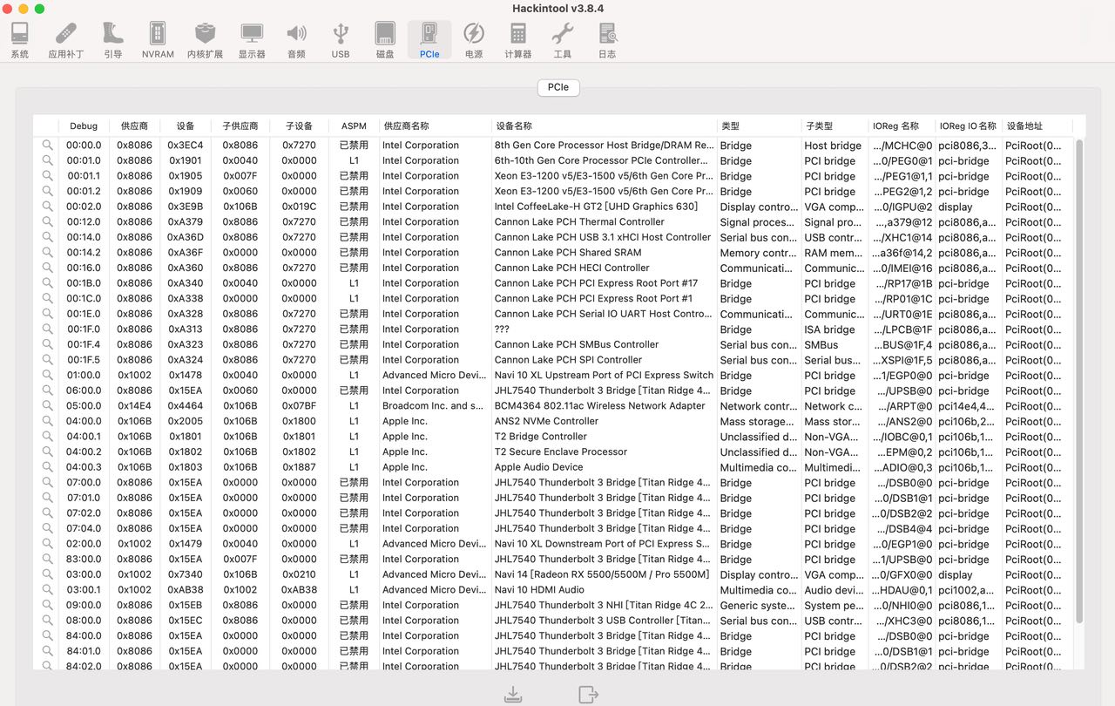
Task: Sort by the 供应商名称 column header
Action: pos(435,126)
